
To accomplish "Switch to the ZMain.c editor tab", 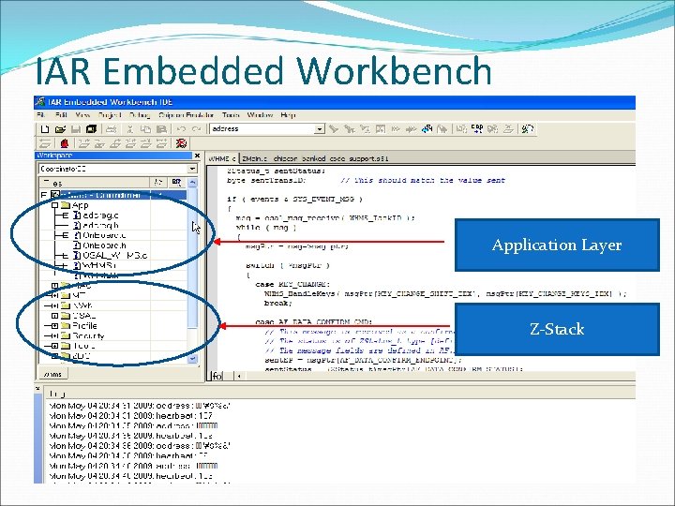I will click(254, 158).
